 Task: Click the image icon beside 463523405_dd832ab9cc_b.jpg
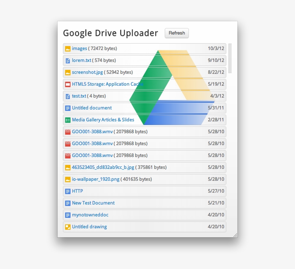[x=68, y=167]
